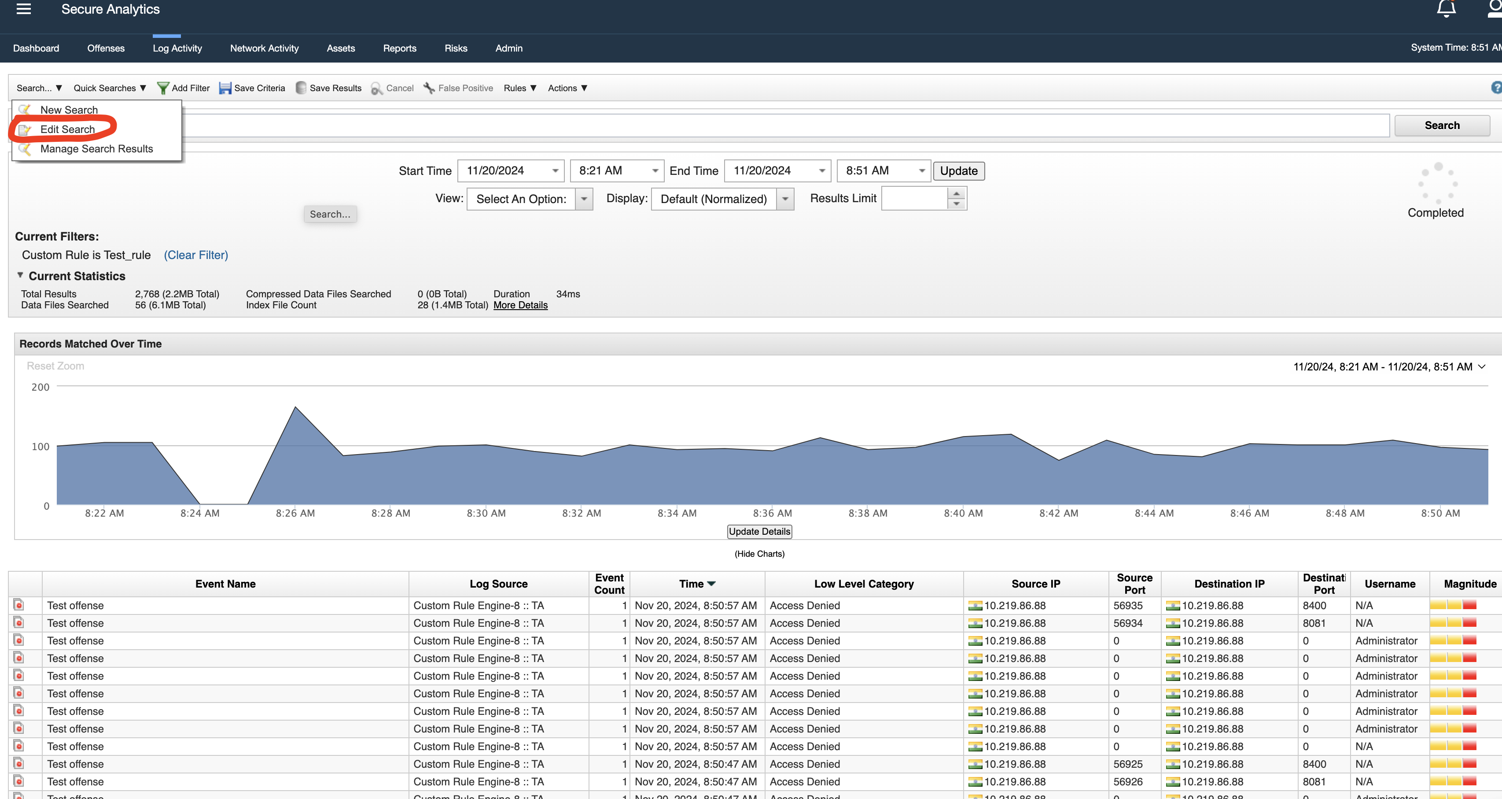Increase the Results Limit with the stepper

(956, 193)
